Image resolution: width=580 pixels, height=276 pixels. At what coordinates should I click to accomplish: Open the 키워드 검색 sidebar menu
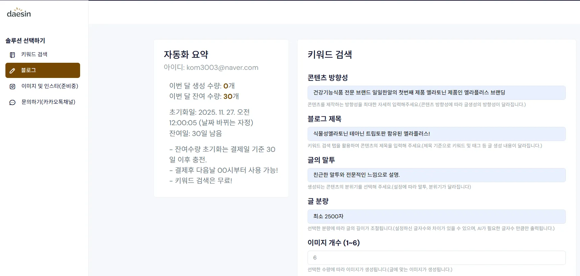click(x=43, y=54)
